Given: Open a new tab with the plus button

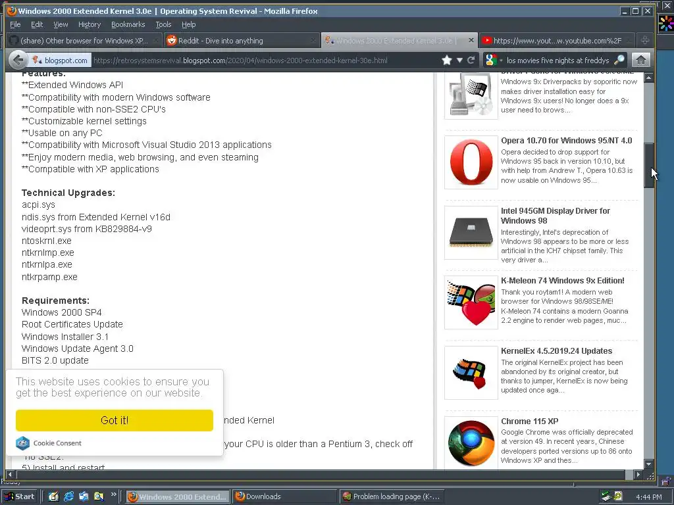Looking at the screenshot, I should tap(645, 40).
